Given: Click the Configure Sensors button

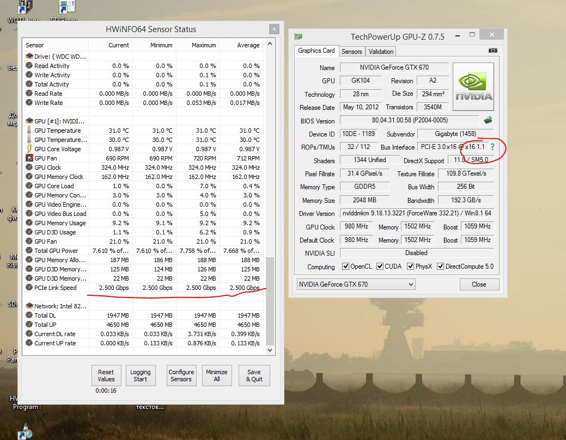Looking at the screenshot, I should pos(181,375).
